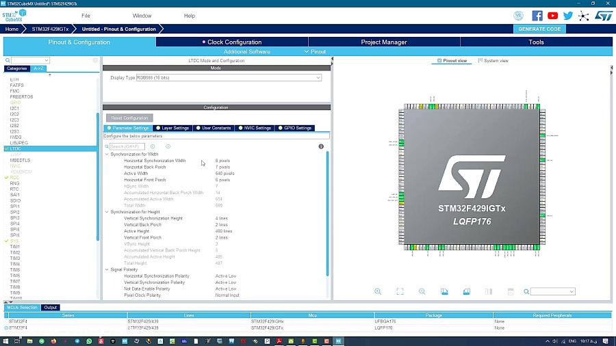This screenshot has width=616, height=346.
Task: Click the Reset Configuration button
Action: 129,118
